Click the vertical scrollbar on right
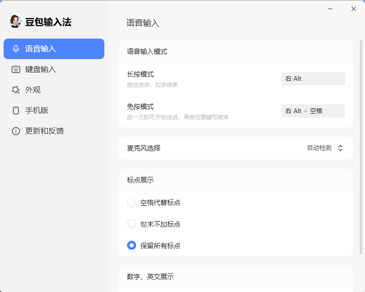This screenshot has height=292, width=365. coord(361,147)
